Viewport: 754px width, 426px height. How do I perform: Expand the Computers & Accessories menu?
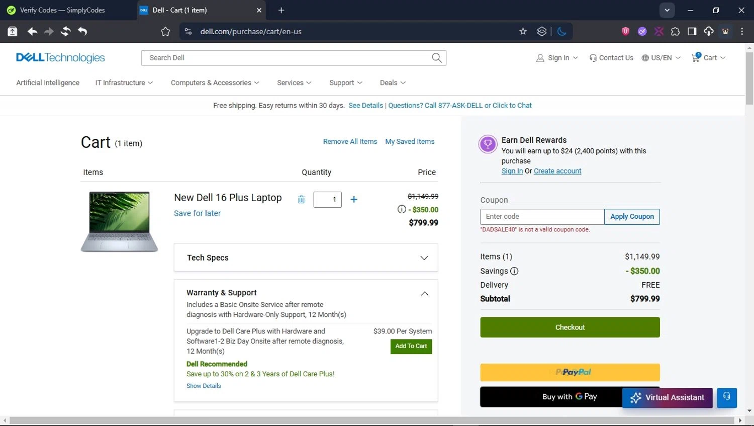pos(215,82)
